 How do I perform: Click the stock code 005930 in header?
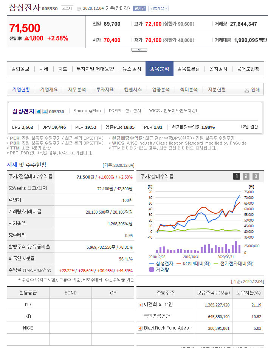[50, 9]
